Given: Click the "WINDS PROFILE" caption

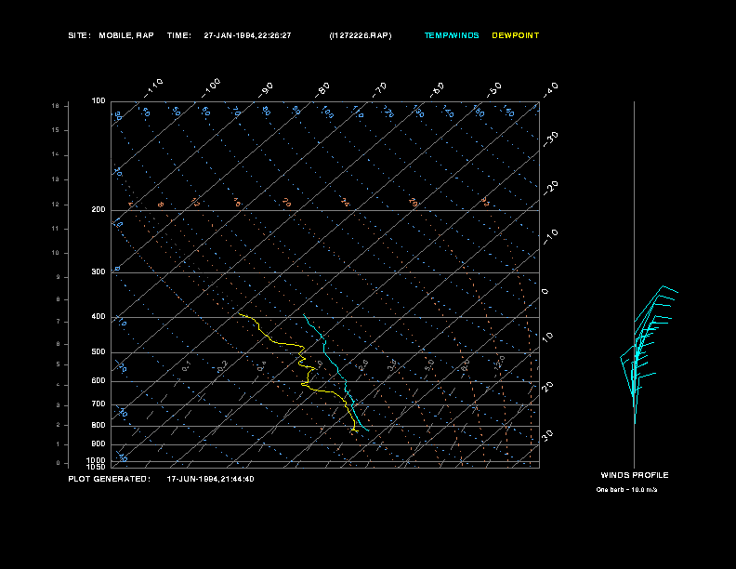Looking at the screenshot, I should [635, 475].
